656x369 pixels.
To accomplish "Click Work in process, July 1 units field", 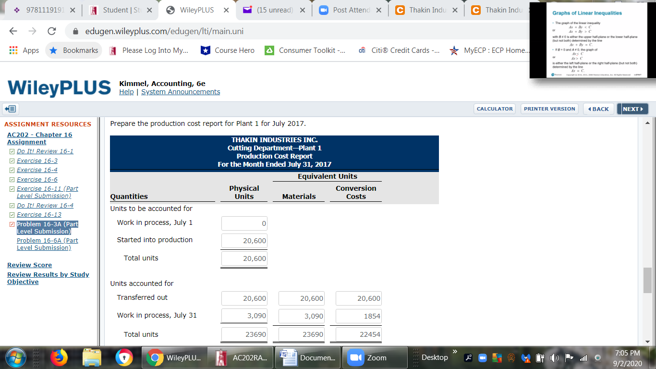I will (x=244, y=223).
